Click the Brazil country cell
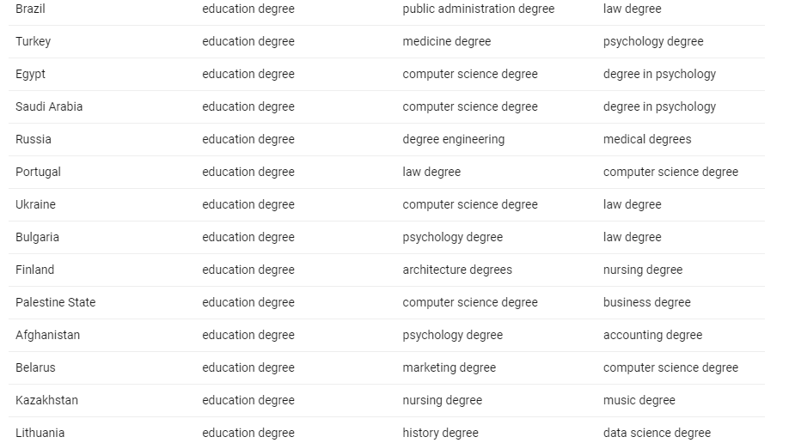Image resolution: width=795 pixels, height=443 pixels. click(30, 9)
